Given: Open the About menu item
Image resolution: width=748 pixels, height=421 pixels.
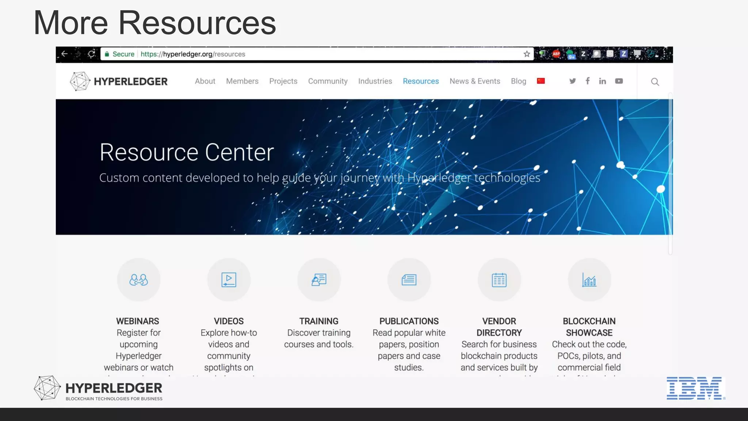Looking at the screenshot, I should pos(205,81).
